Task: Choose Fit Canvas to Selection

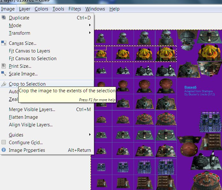Action: [47, 58]
